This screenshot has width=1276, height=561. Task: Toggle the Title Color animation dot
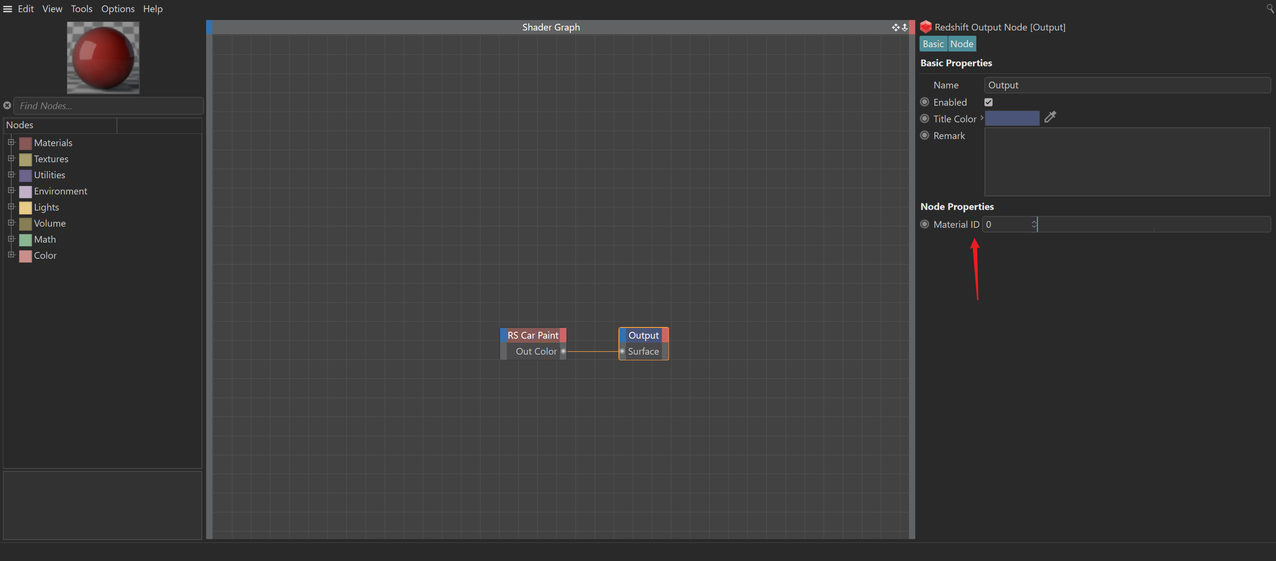tap(924, 118)
